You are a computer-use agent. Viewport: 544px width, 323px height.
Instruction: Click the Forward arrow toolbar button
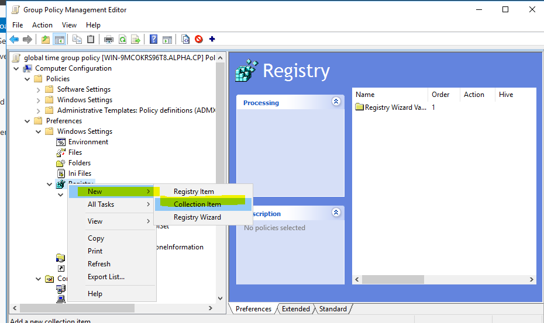point(27,39)
